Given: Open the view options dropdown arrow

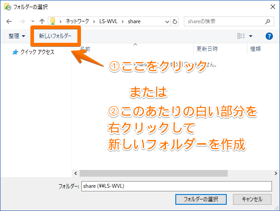Looking at the screenshot, I should coord(250,36).
